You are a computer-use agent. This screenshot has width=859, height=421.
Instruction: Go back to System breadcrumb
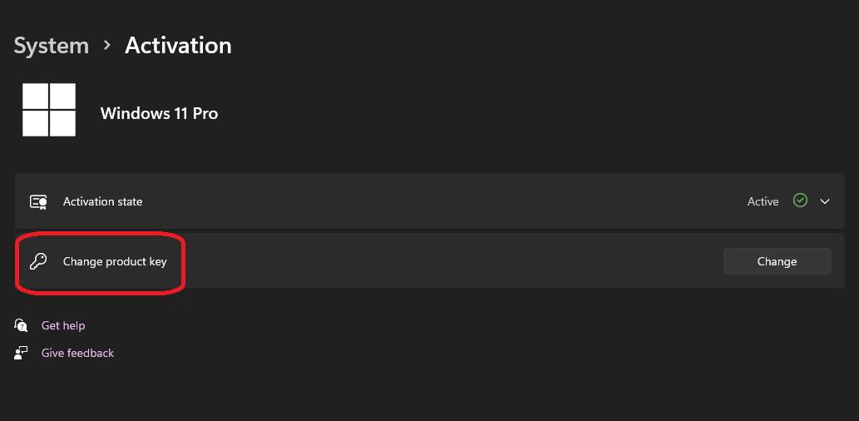51,46
